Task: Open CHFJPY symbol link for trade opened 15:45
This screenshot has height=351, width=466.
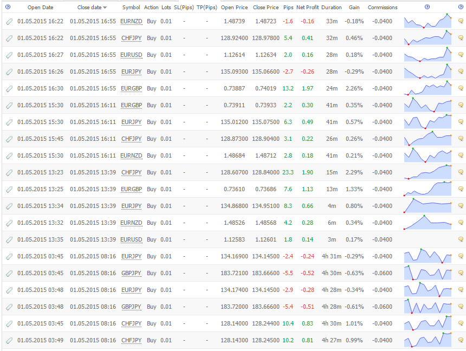Action: pyautogui.click(x=131, y=139)
